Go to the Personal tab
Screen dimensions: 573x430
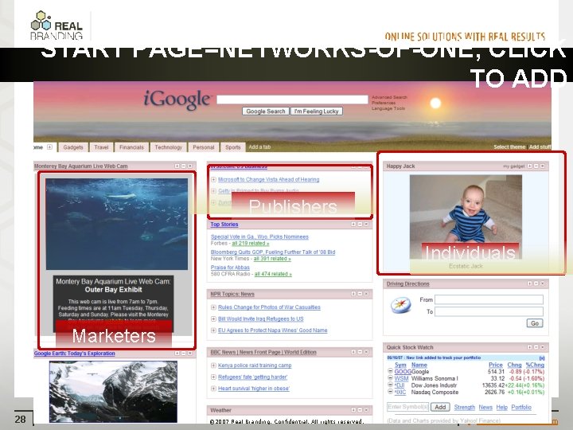point(204,147)
